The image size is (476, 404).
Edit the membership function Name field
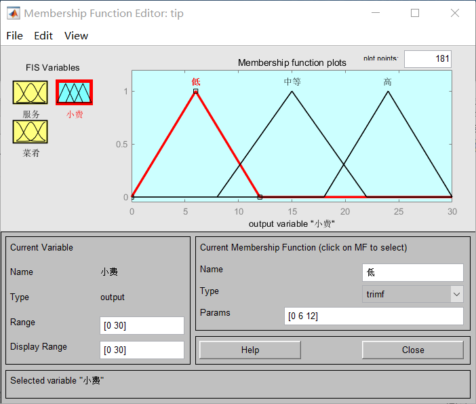coord(412,272)
